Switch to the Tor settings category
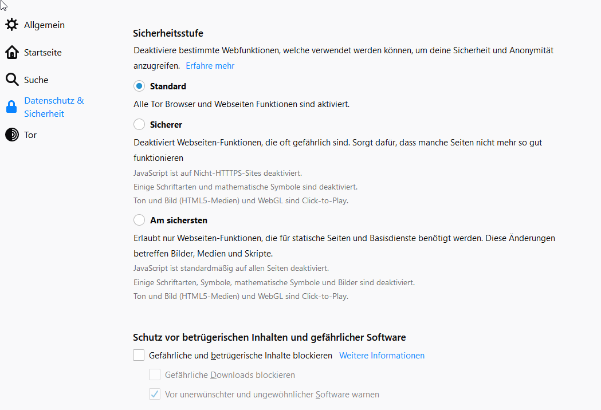This screenshot has height=410, width=601. point(30,135)
